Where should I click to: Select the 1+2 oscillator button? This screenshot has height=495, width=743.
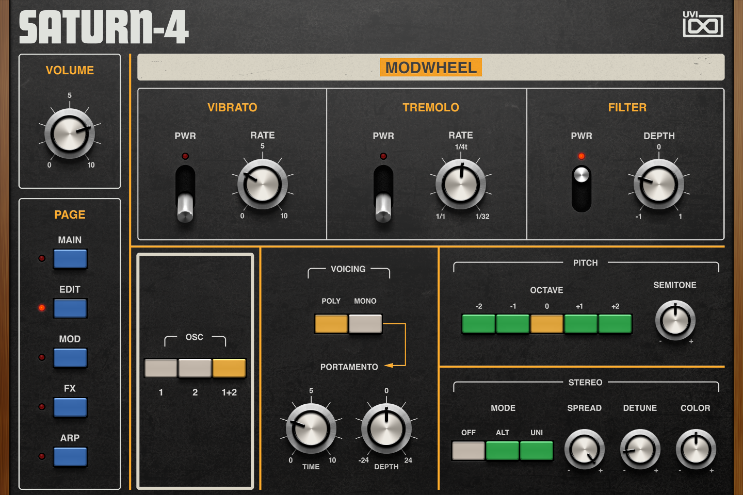point(229,368)
